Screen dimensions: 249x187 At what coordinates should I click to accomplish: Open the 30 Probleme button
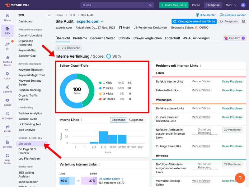pos(232,130)
